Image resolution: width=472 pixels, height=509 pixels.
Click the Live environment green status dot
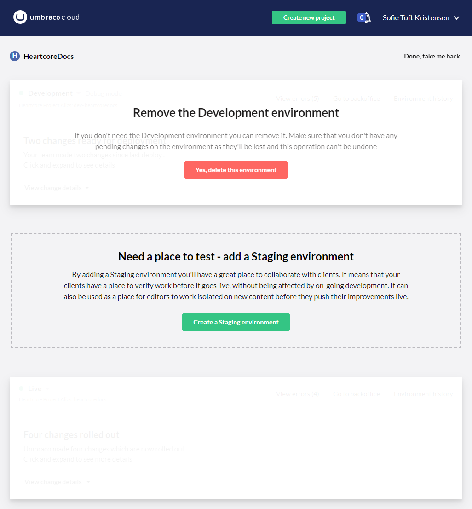tap(21, 388)
